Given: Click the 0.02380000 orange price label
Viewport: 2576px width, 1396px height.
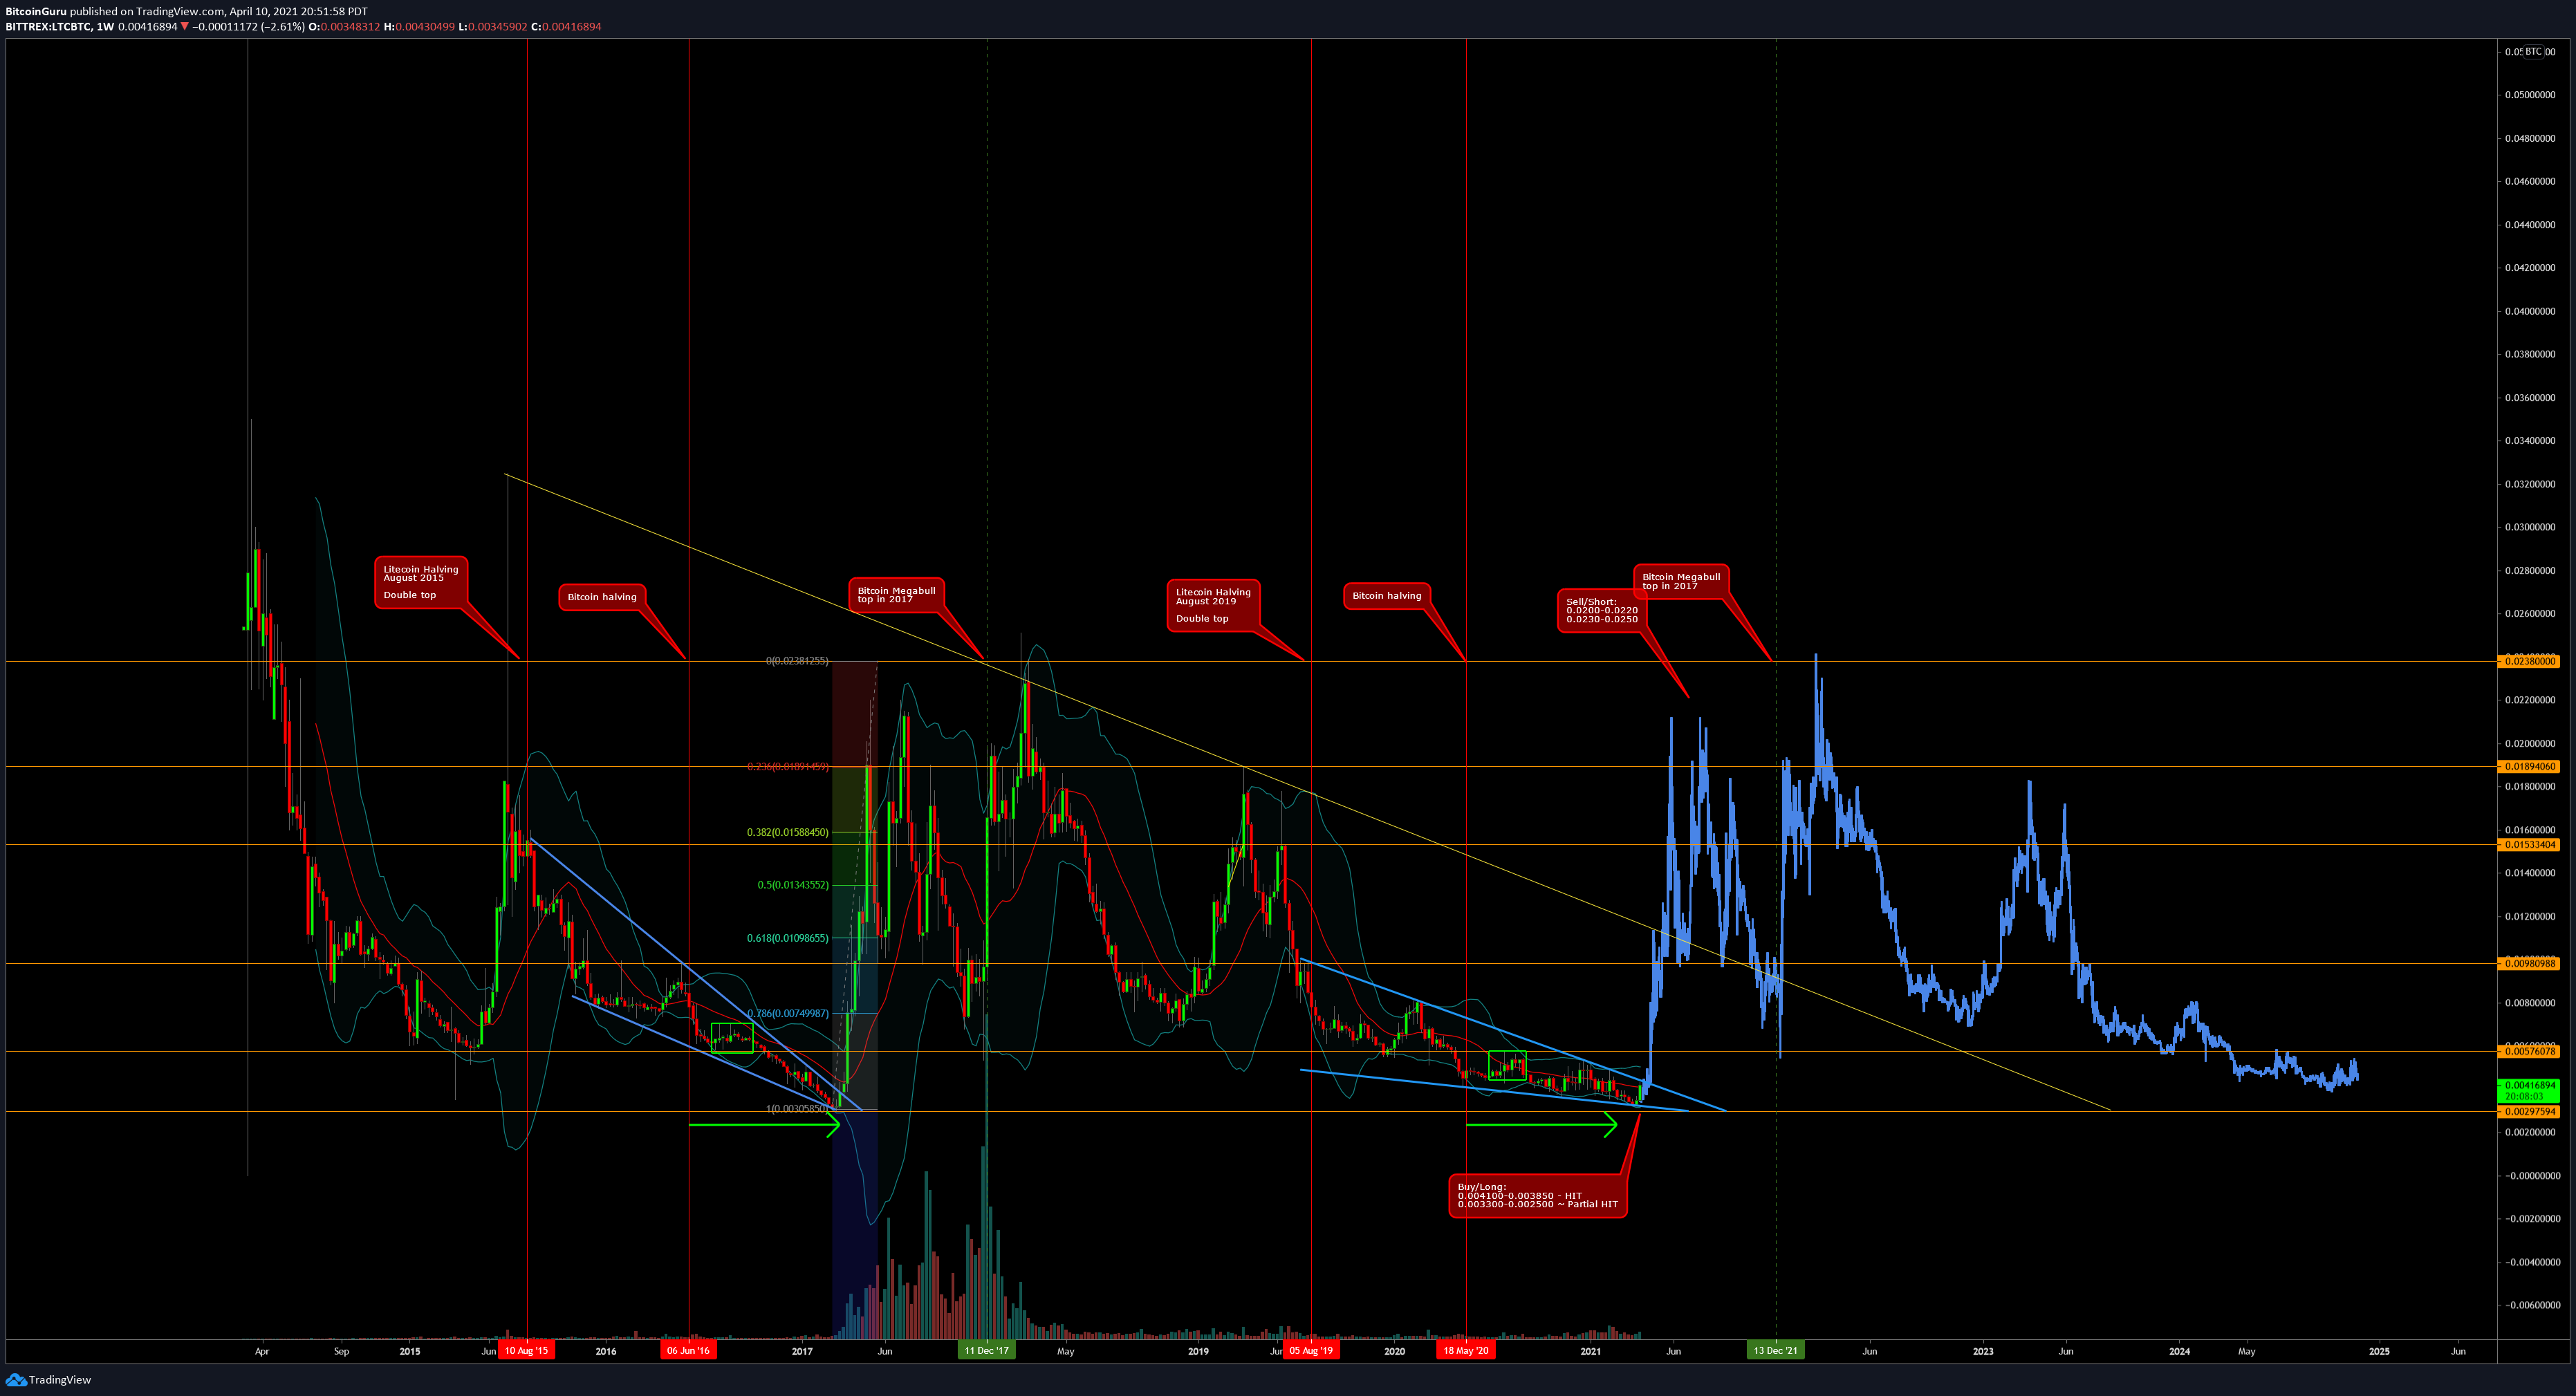Looking at the screenshot, I should coord(2530,662).
